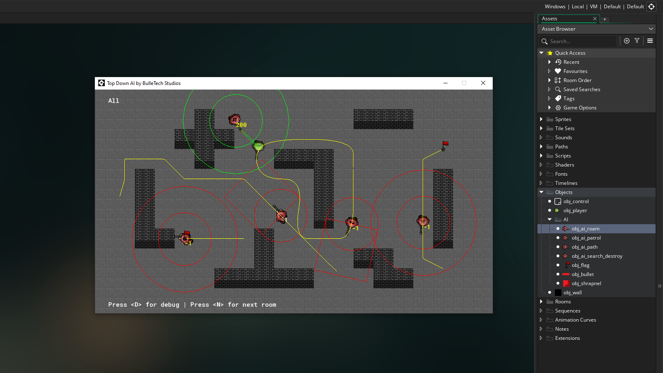Viewport: 663px width, 373px height.
Task: Click the Sprites folder icon
Action: point(550,119)
